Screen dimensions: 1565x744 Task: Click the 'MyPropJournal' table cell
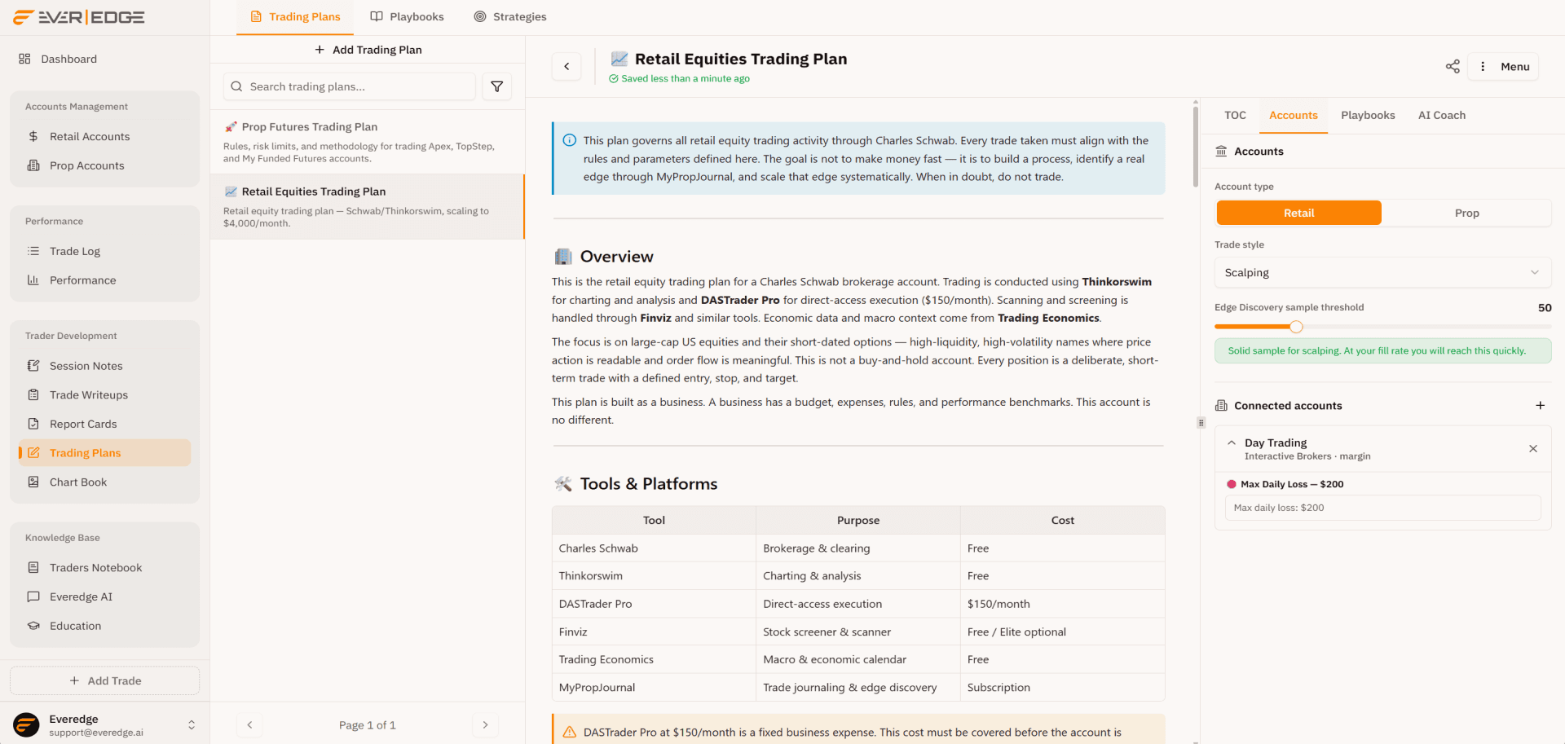(x=654, y=687)
